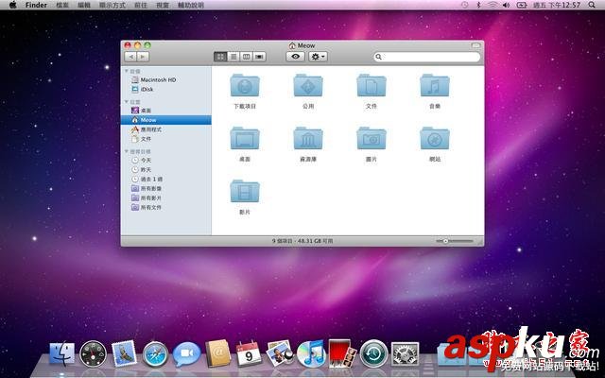The image size is (605, 378).
Task: Toggle toolbar visibility with the pill button
Action: [x=476, y=45]
